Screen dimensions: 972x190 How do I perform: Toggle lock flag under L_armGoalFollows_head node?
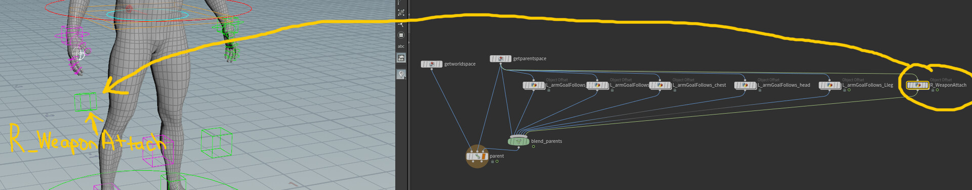[760, 90]
